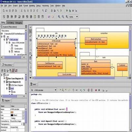Image resolution: width=132 pixels, height=132 pixels.
Task: Open the Transparency value dropdown arrow
Action: [24, 124]
